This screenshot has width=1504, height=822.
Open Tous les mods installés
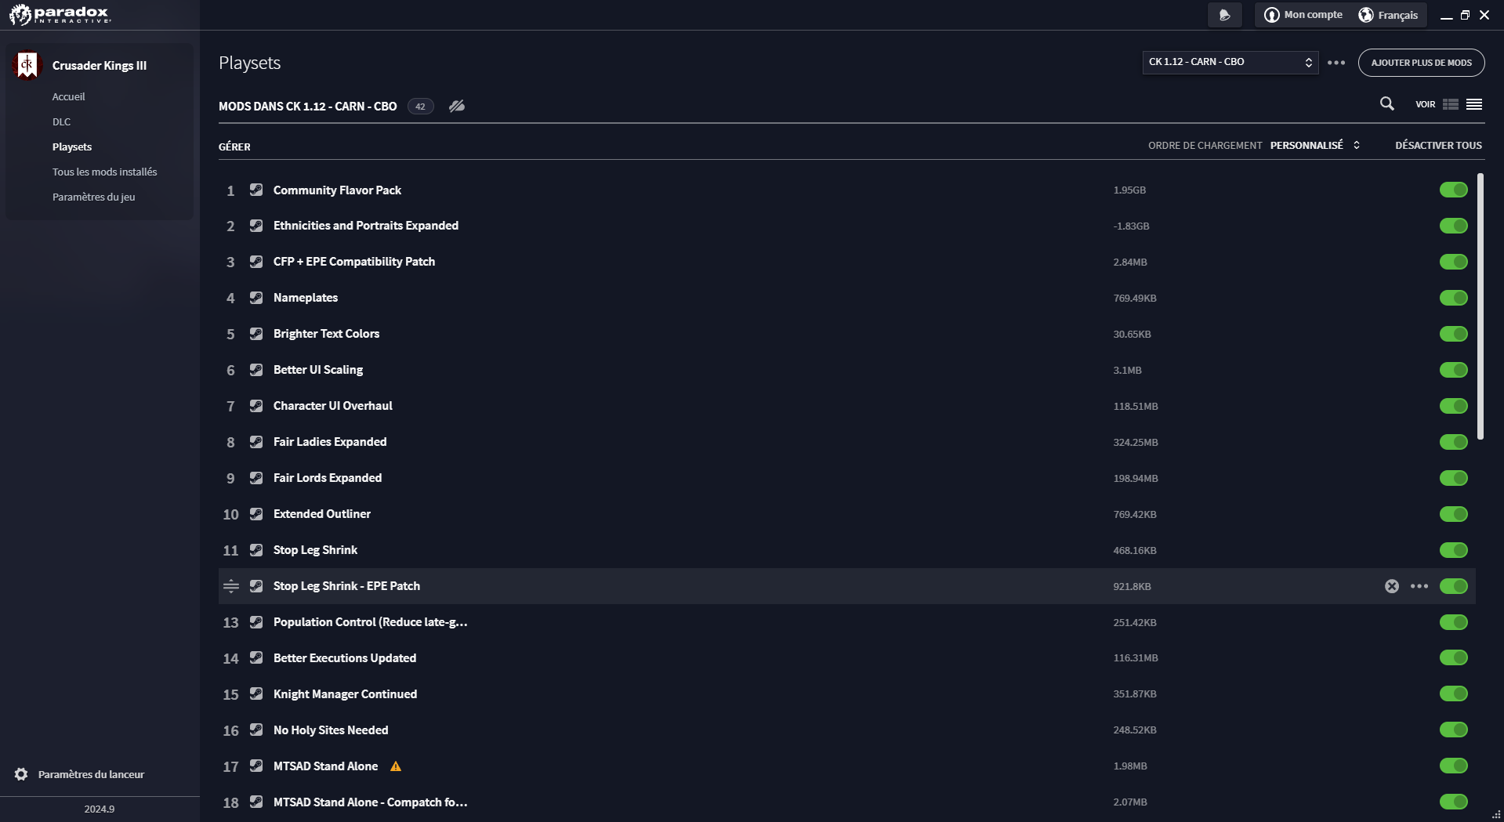(x=104, y=172)
